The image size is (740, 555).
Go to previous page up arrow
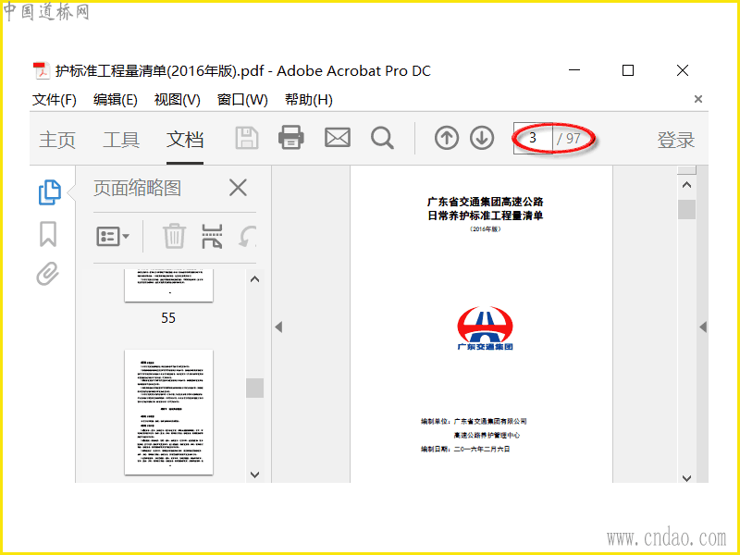pos(447,138)
